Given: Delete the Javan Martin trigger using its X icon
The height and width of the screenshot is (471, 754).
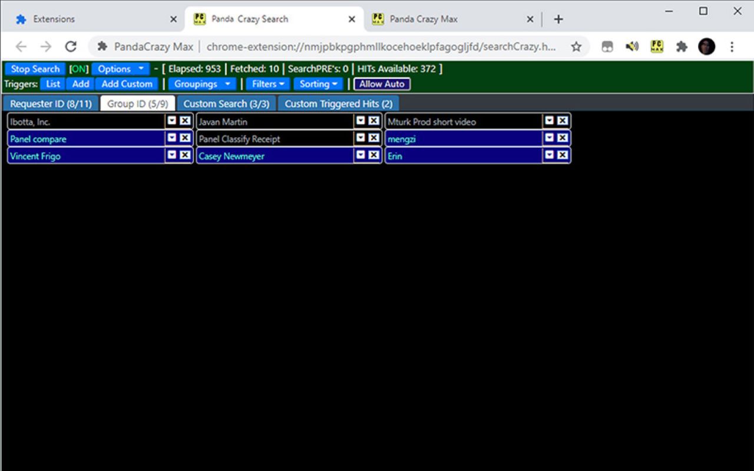Looking at the screenshot, I should point(373,121).
